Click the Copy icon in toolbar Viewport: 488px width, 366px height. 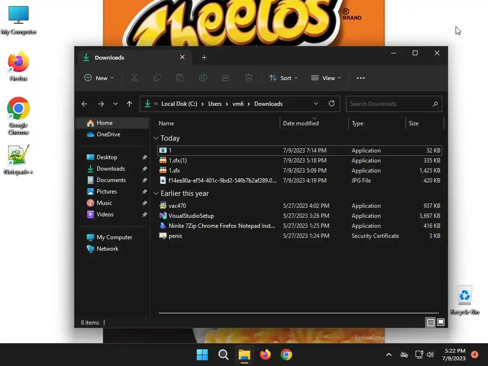coord(157,78)
